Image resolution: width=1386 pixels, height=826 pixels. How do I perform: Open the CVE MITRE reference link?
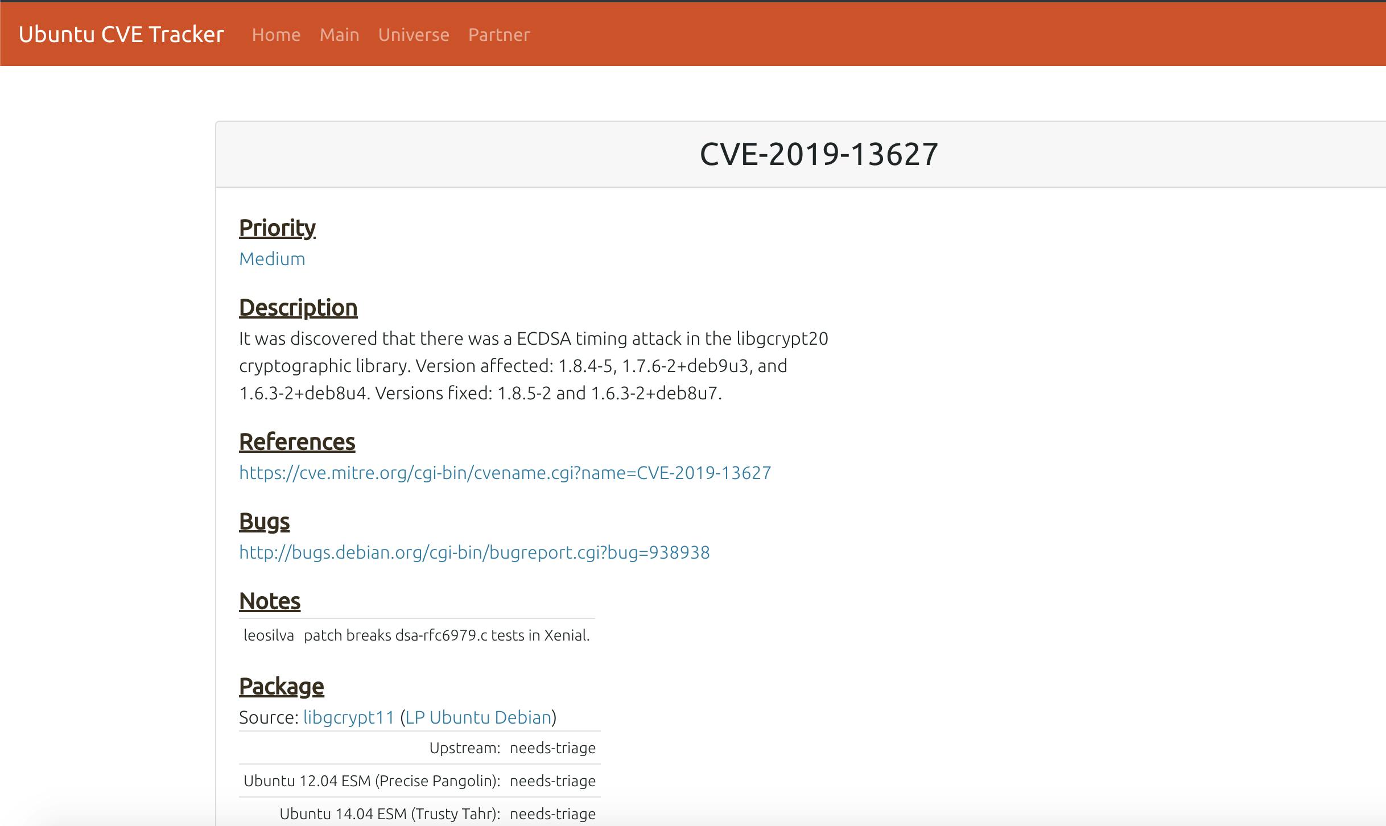(504, 472)
